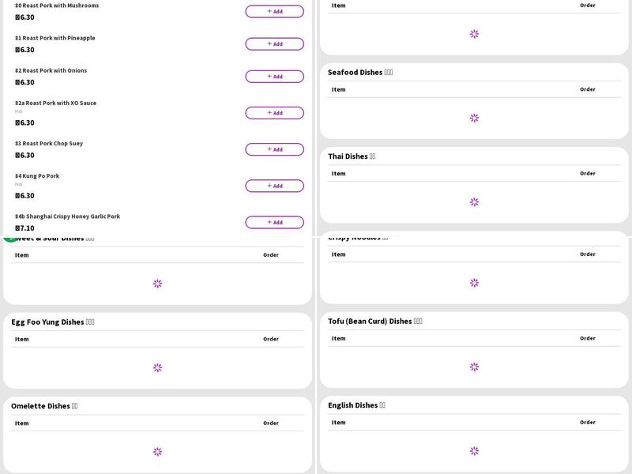632x474 pixels.
Task: Click the Seafood Dishes section heading
Action: tap(360, 73)
